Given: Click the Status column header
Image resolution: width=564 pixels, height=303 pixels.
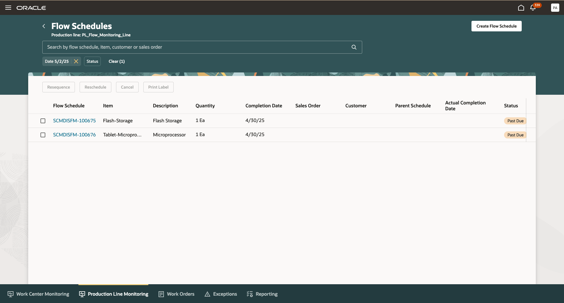Looking at the screenshot, I should (511, 106).
